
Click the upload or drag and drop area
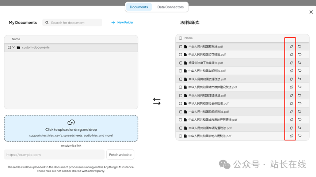point(71,128)
